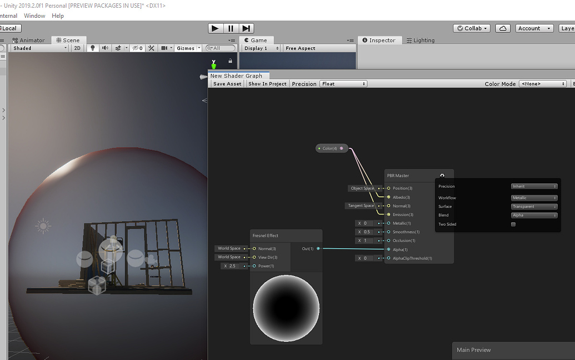Select the Scene tab
575x360 pixels.
click(x=68, y=41)
